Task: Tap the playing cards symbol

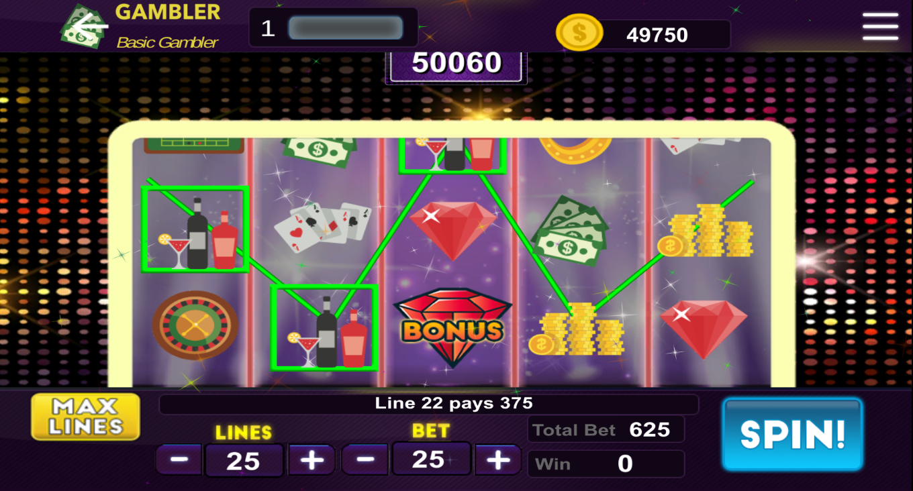Action: pyautogui.click(x=322, y=226)
